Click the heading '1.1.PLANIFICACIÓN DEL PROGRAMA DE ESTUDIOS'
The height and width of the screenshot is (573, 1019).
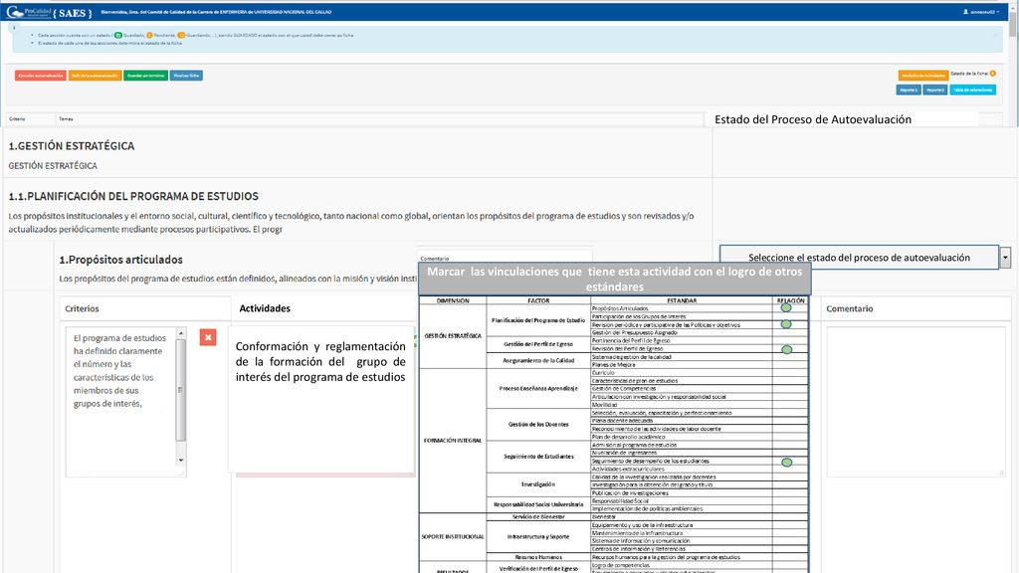pyautogui.click(x=133, y=196)
